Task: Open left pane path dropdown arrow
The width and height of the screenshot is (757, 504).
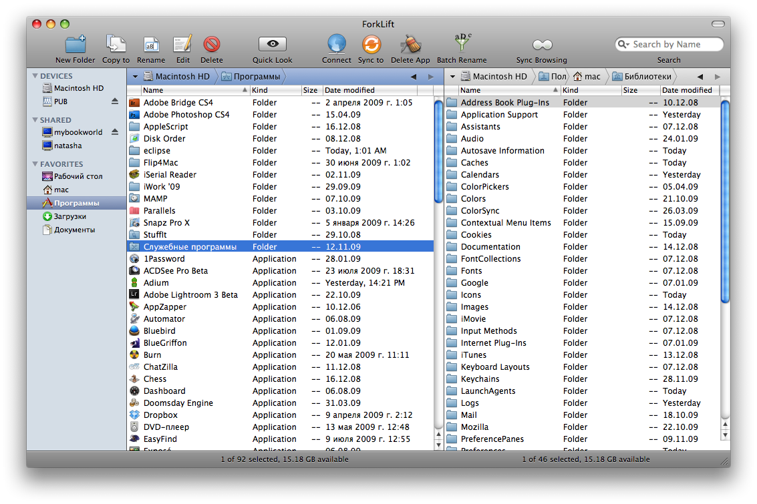Action: 135,77
